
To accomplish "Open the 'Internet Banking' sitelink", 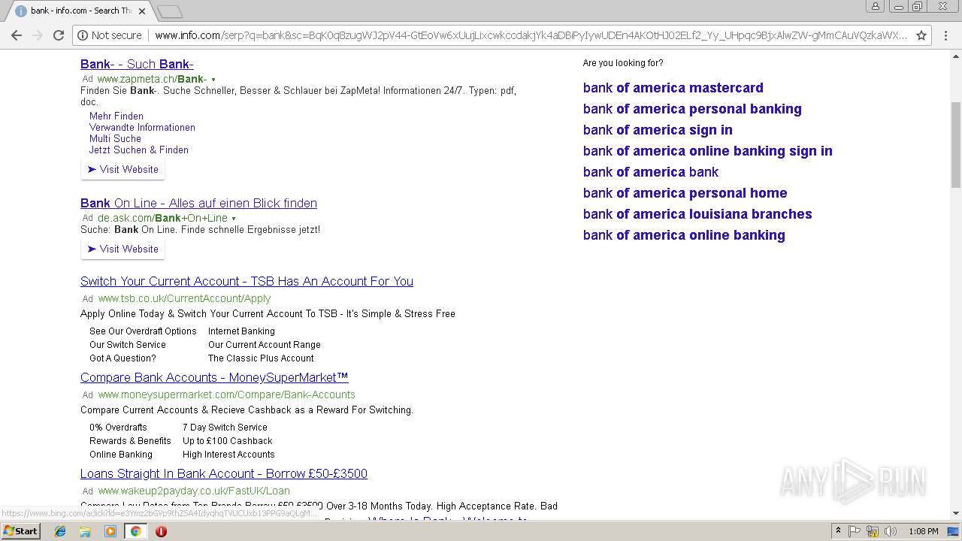I will click(241, 331).
